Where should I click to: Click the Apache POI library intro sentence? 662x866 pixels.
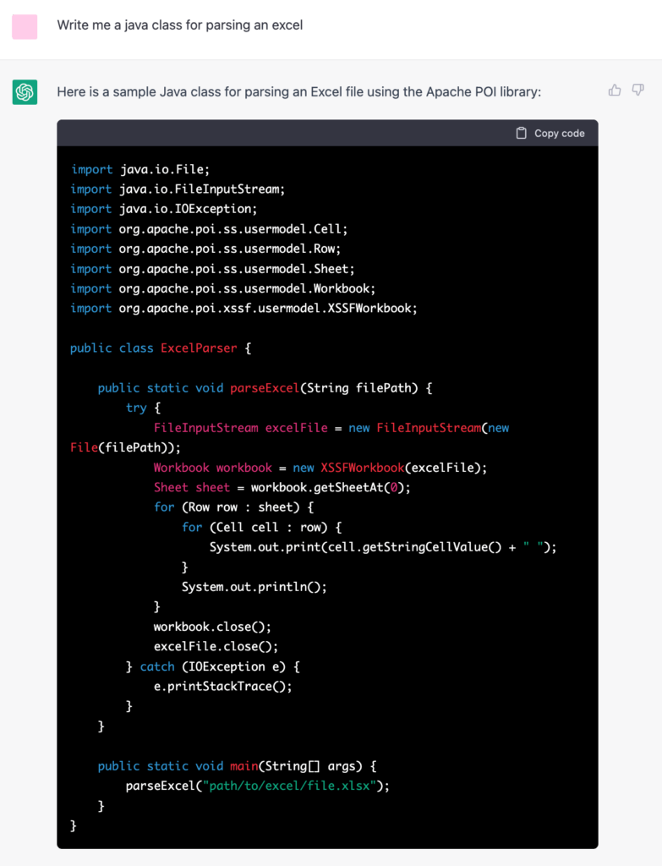click(x=298, y=91)
